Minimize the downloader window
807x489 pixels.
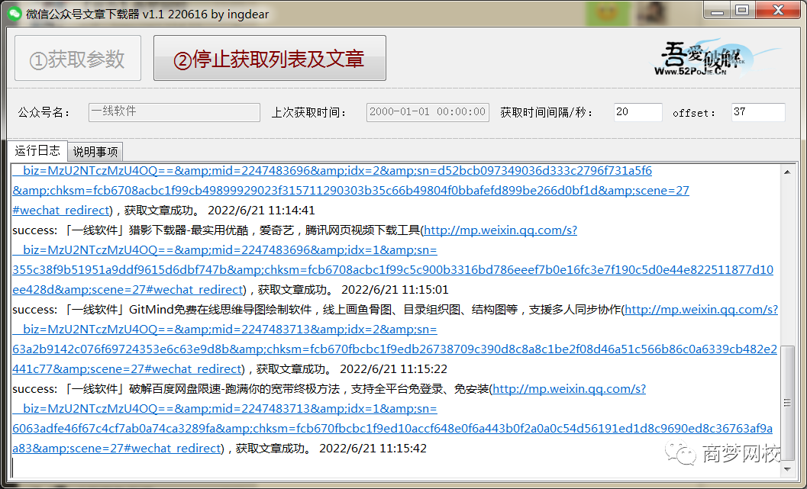(x=718, y=11)
